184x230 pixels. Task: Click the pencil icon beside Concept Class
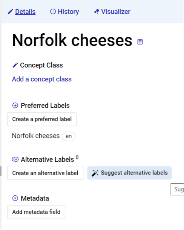[x=15, y=65]
